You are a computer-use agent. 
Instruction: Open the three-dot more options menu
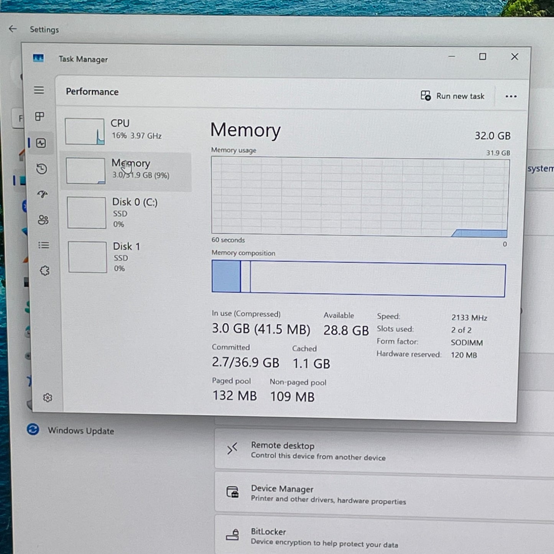[511, 96]
